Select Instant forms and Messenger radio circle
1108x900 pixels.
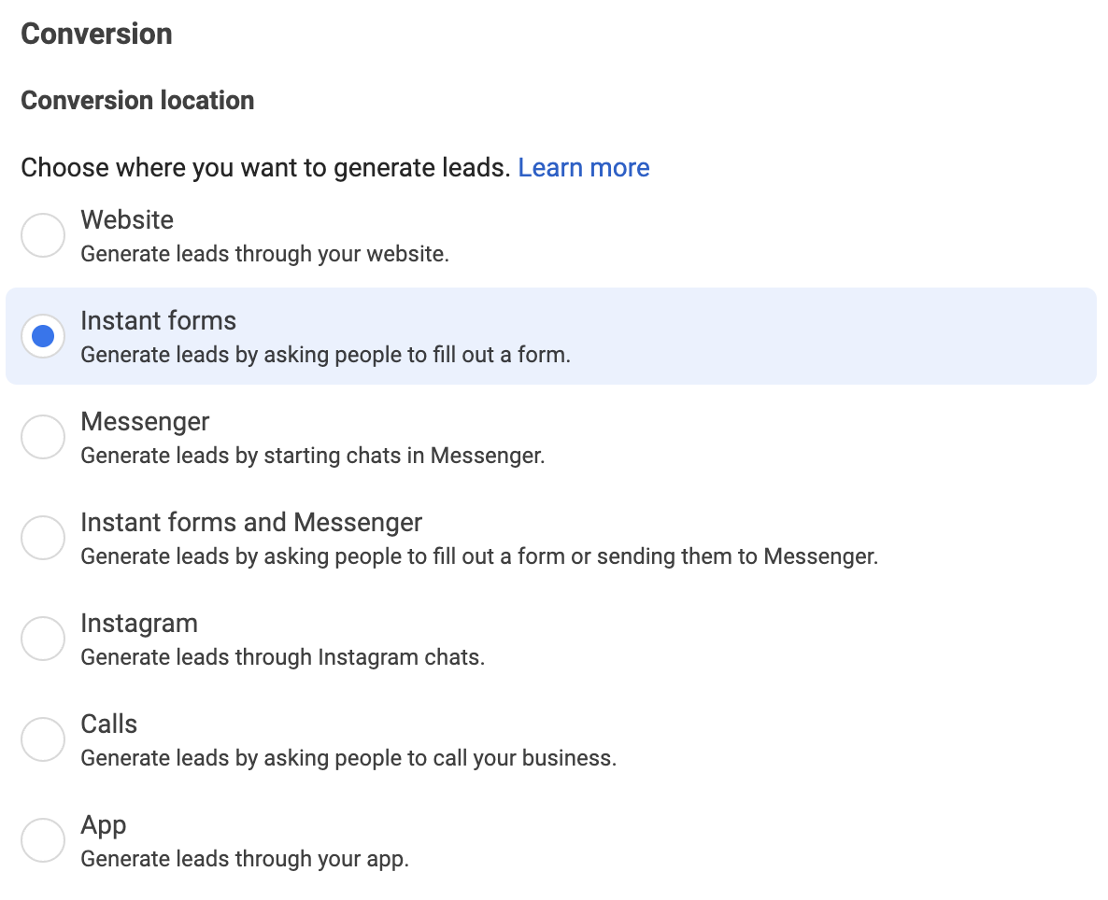tap(43, 539)
